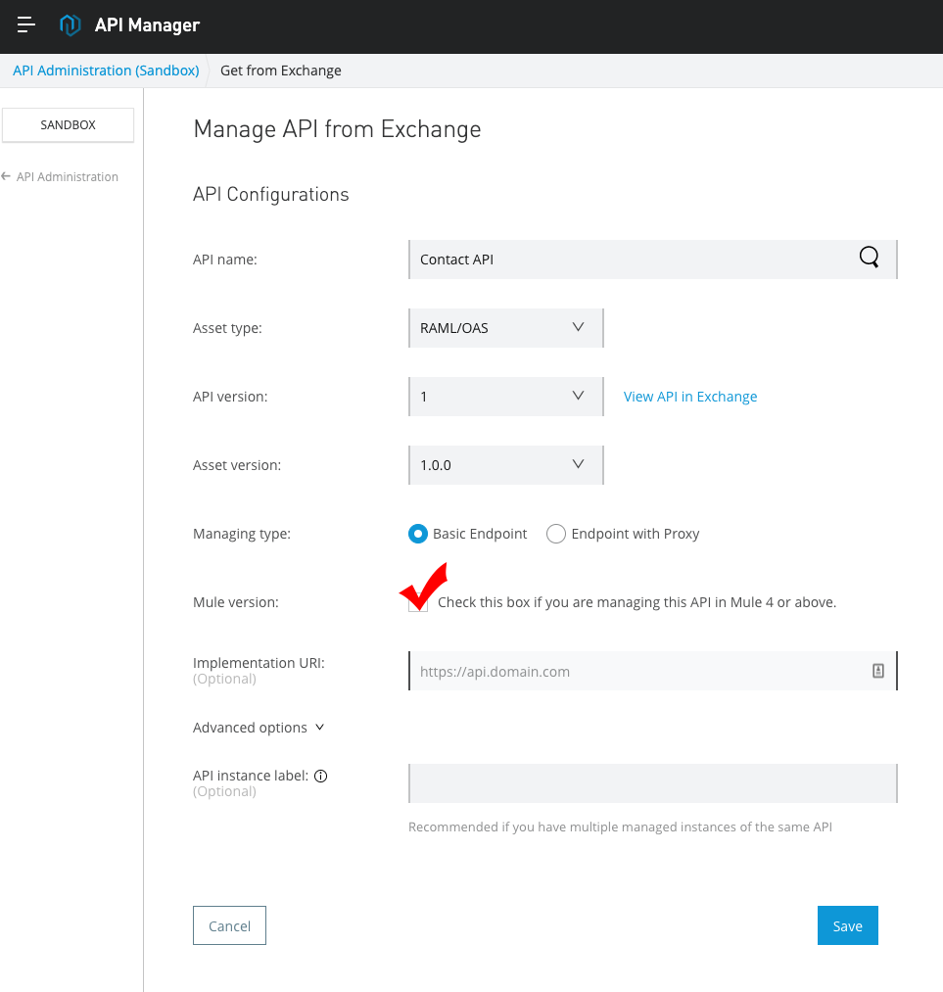Open the Asset version dropdown
This screenshot has width=943, height=992.
click(506, 465)
